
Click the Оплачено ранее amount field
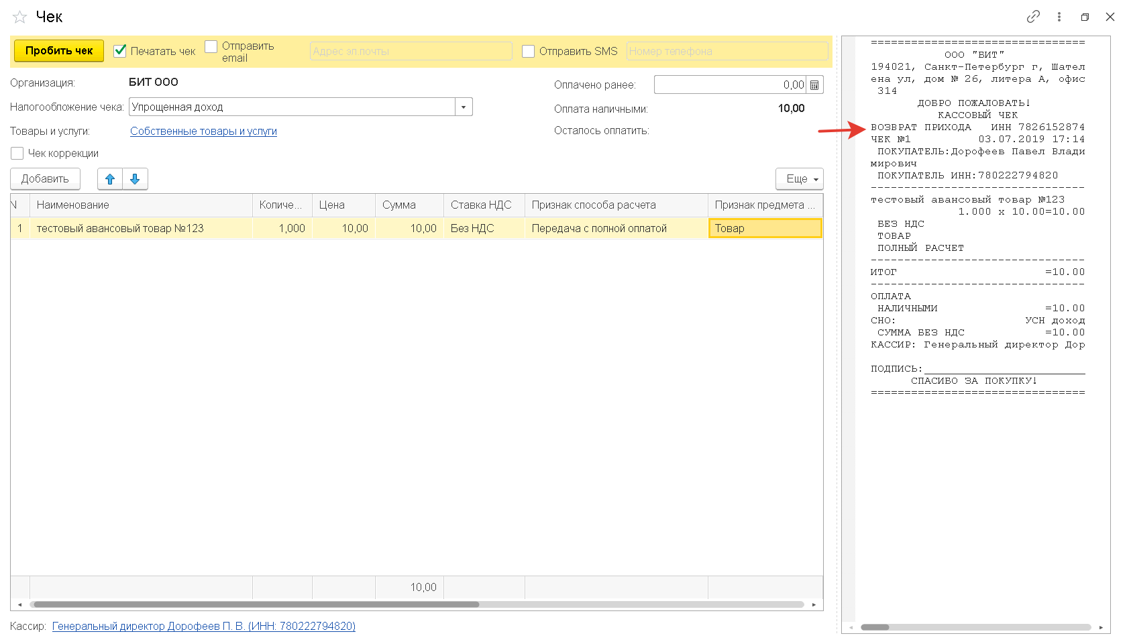731,85
